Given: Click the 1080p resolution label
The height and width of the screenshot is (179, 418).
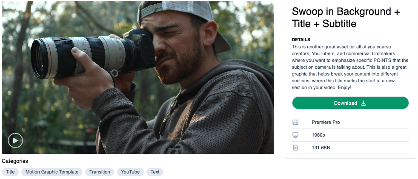Looking at the screenshot, I should pyautogui.click(x=319, y=135).
